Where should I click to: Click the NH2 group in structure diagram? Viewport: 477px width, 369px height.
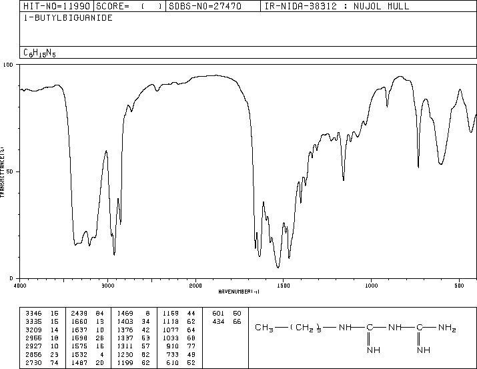tap(447, 328)
